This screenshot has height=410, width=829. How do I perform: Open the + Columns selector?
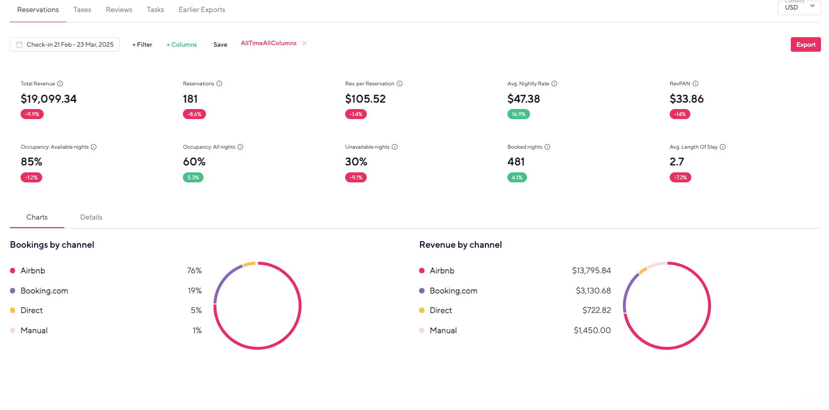[182, 45]
